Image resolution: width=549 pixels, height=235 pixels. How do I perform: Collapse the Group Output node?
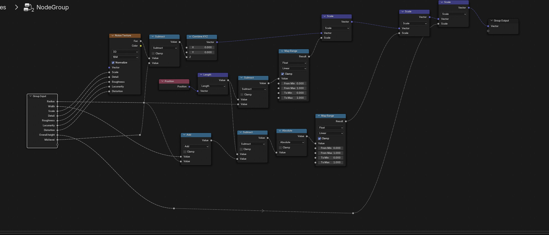[x=492, y=21]
